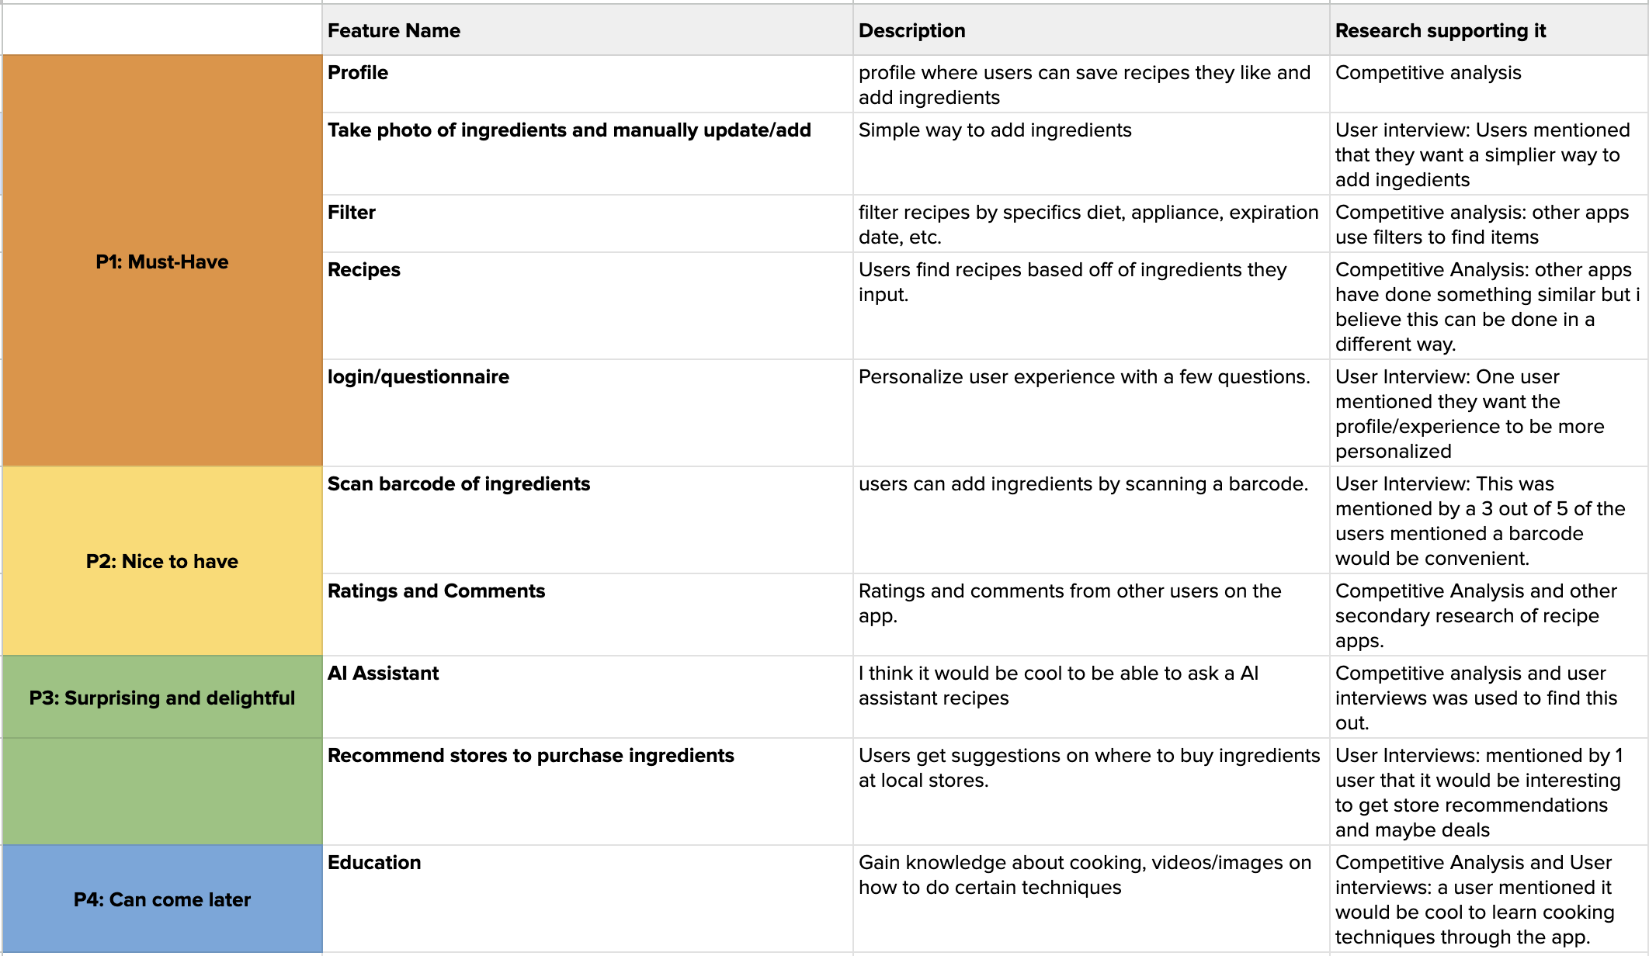Screen dimensions: 1649x956
Task: Click the orange 'P1: Must-Have' cell
Action: [x=162, y=261]
